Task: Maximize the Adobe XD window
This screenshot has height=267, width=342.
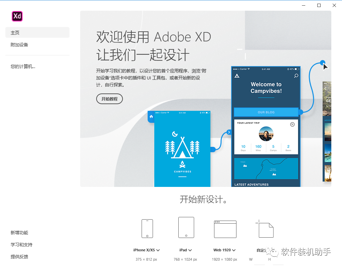Action: tap(319, 5)
